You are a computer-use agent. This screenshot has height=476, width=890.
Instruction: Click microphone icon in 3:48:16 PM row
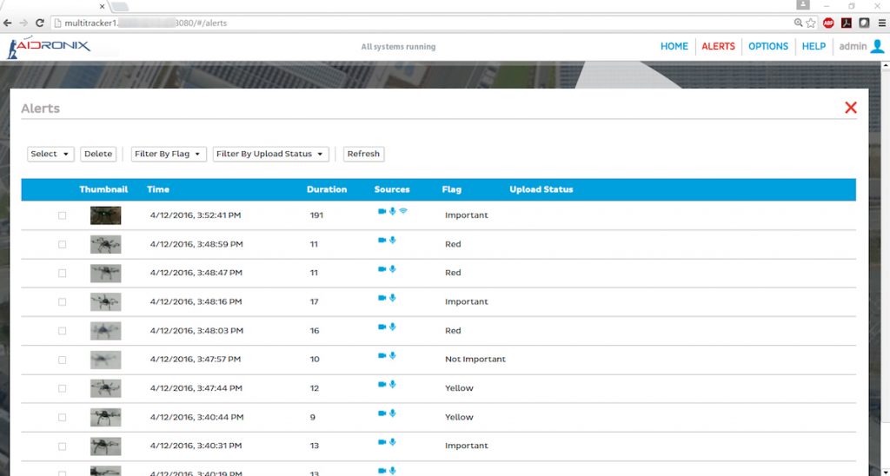click(x=392, y=298)
